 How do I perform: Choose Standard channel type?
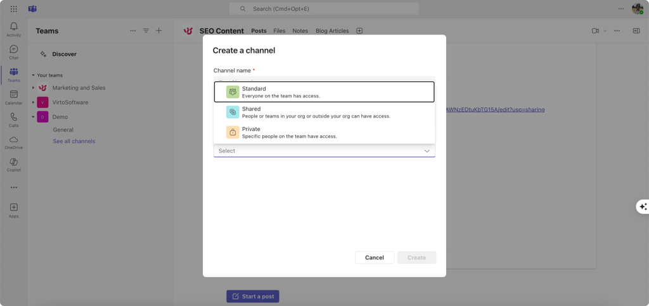[324, 92]
